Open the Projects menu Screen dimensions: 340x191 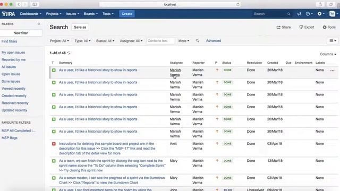tap(54, 14)
